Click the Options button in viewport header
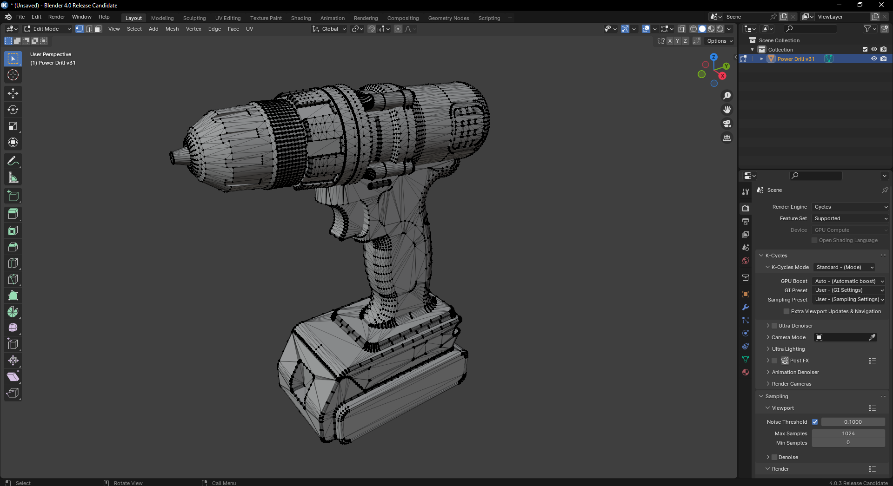The width and height of the screenshot is (893, 486). tap(720, 41)
